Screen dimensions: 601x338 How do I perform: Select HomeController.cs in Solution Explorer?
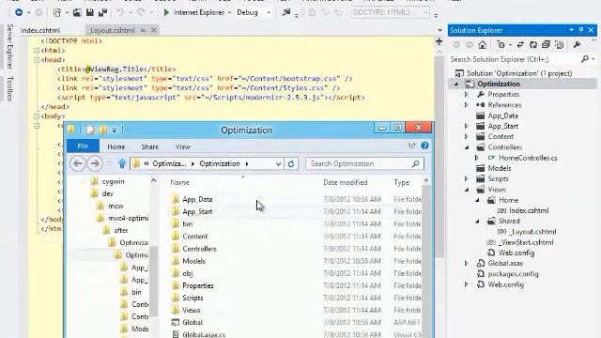[528, 158]
